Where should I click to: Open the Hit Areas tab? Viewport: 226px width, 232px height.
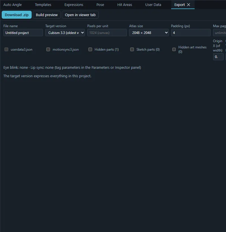(125, 5)
